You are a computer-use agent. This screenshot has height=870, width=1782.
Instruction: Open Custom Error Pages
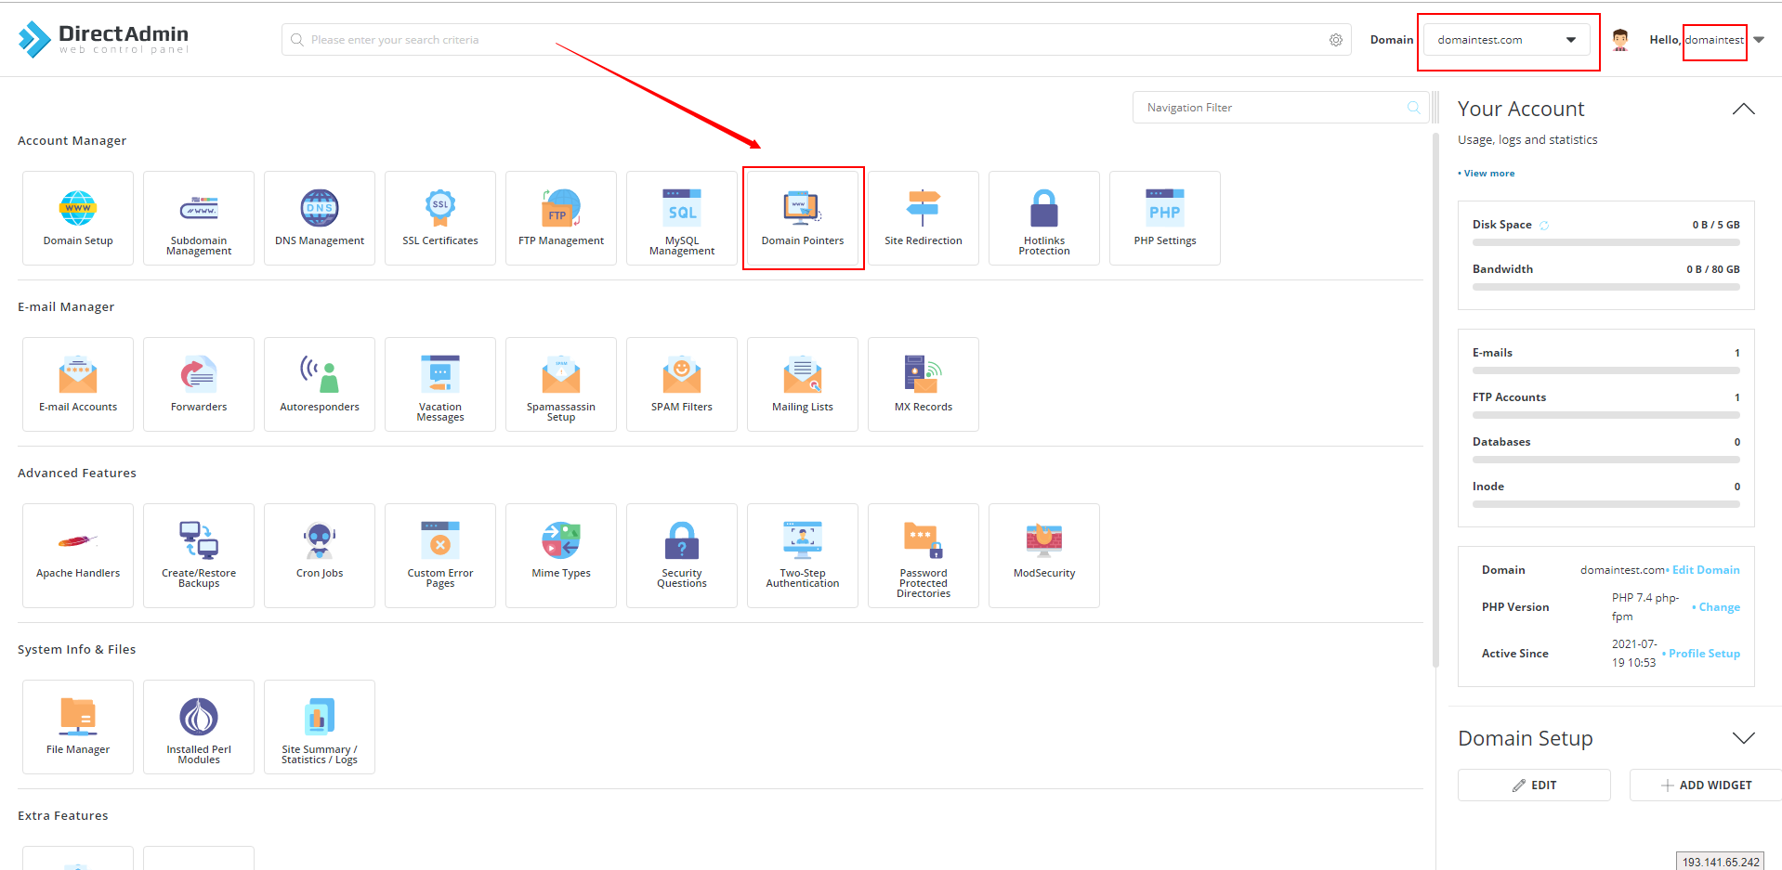coord(440,555)
